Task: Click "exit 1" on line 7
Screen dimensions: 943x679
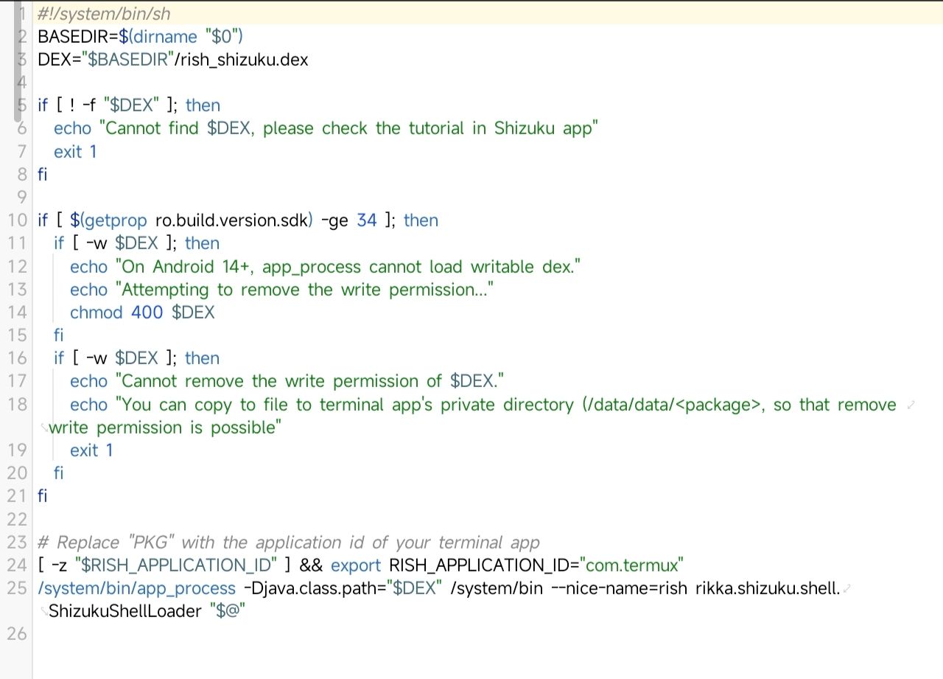Action: 75,151
